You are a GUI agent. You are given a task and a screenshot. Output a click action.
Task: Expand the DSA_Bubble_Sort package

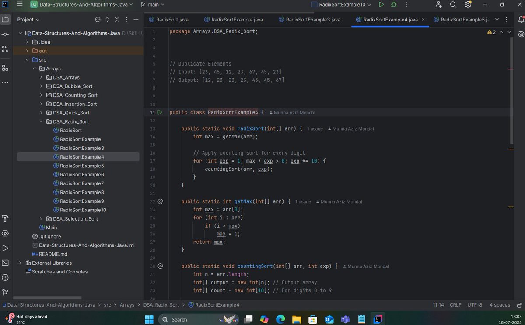[x=41, y=86]
